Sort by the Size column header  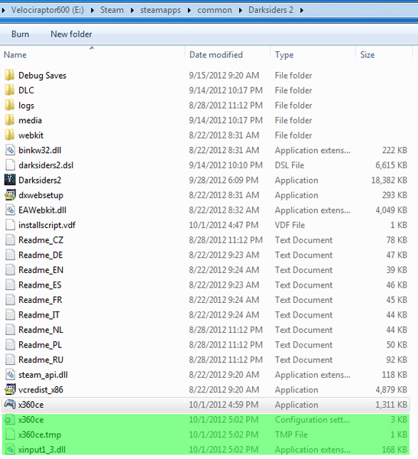coord(384,55)
